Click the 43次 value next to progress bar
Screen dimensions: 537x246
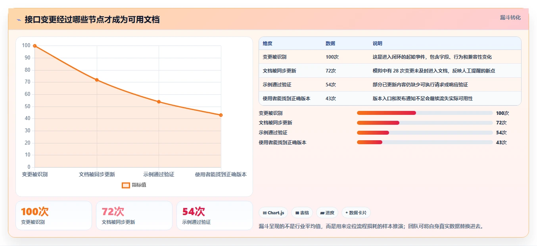click(x=501, y=142)
